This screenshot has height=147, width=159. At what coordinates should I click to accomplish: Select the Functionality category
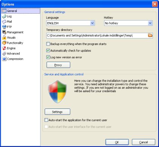pos(15,43)
